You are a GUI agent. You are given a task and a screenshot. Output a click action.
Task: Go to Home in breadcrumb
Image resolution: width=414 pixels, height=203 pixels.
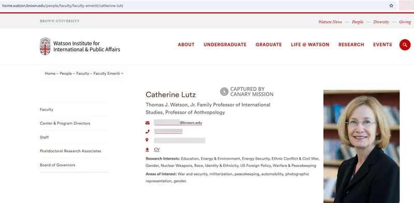point(50,73)
